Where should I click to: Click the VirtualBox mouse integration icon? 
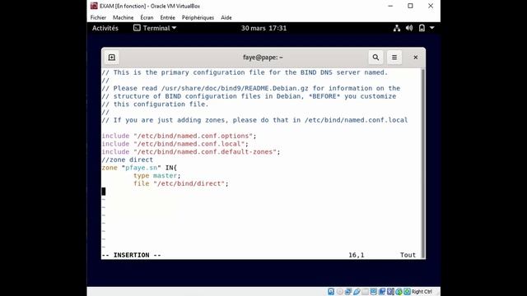point(399,292)
